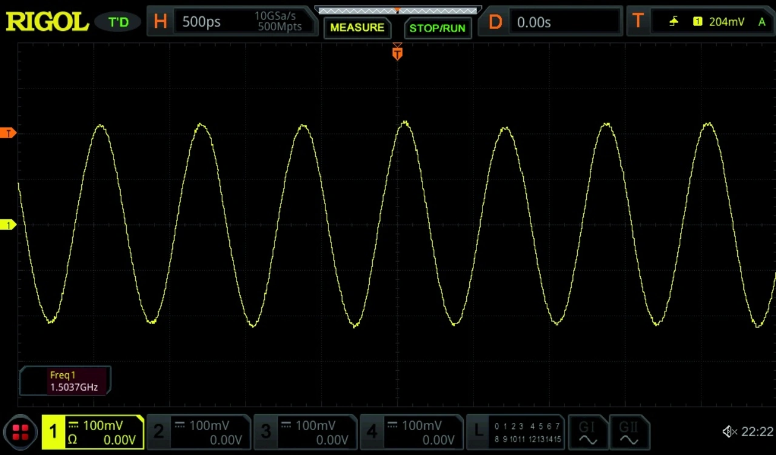Tap the muted speaker sound icon
The height and width of the screenshot is (455, 776).
pyautogui.click(x=729, y=432)
